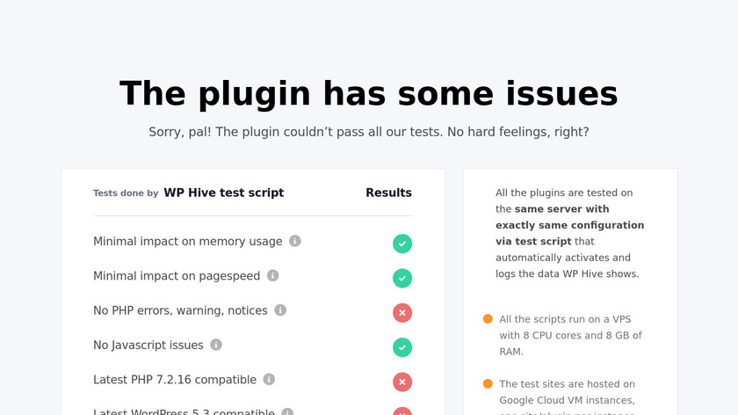Click info icon next to pagespeed test
This screenshot has height=415, width=738.
[x=273, y=275]
